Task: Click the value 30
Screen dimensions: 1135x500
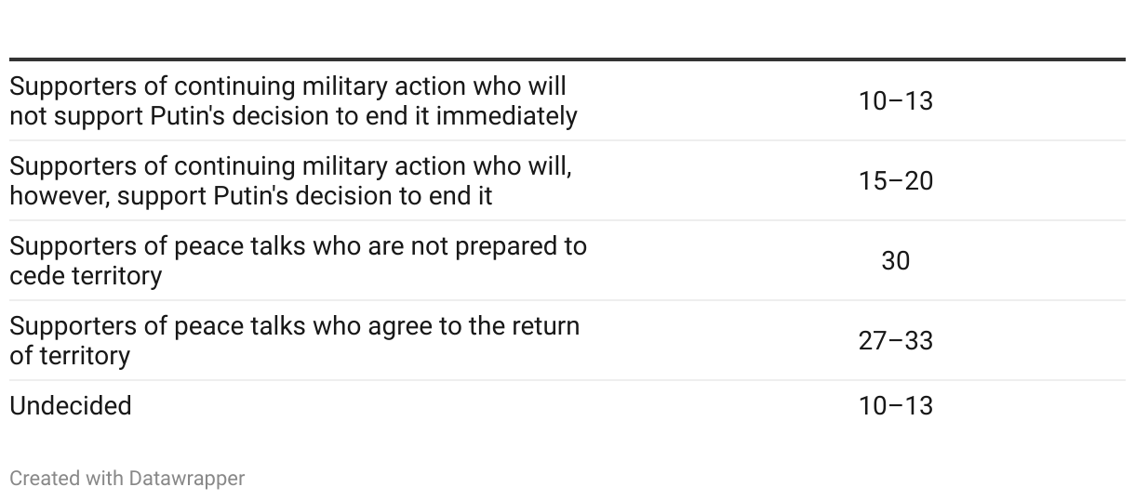Action: click(x=895, y=261)
